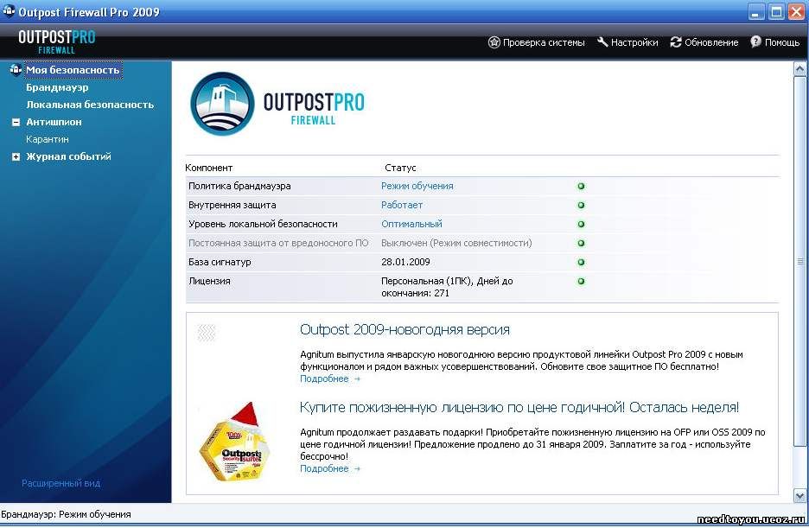Viewport: 809px width, 528px height.
Task: Open the Брандмауэр section
Action: 57,87
